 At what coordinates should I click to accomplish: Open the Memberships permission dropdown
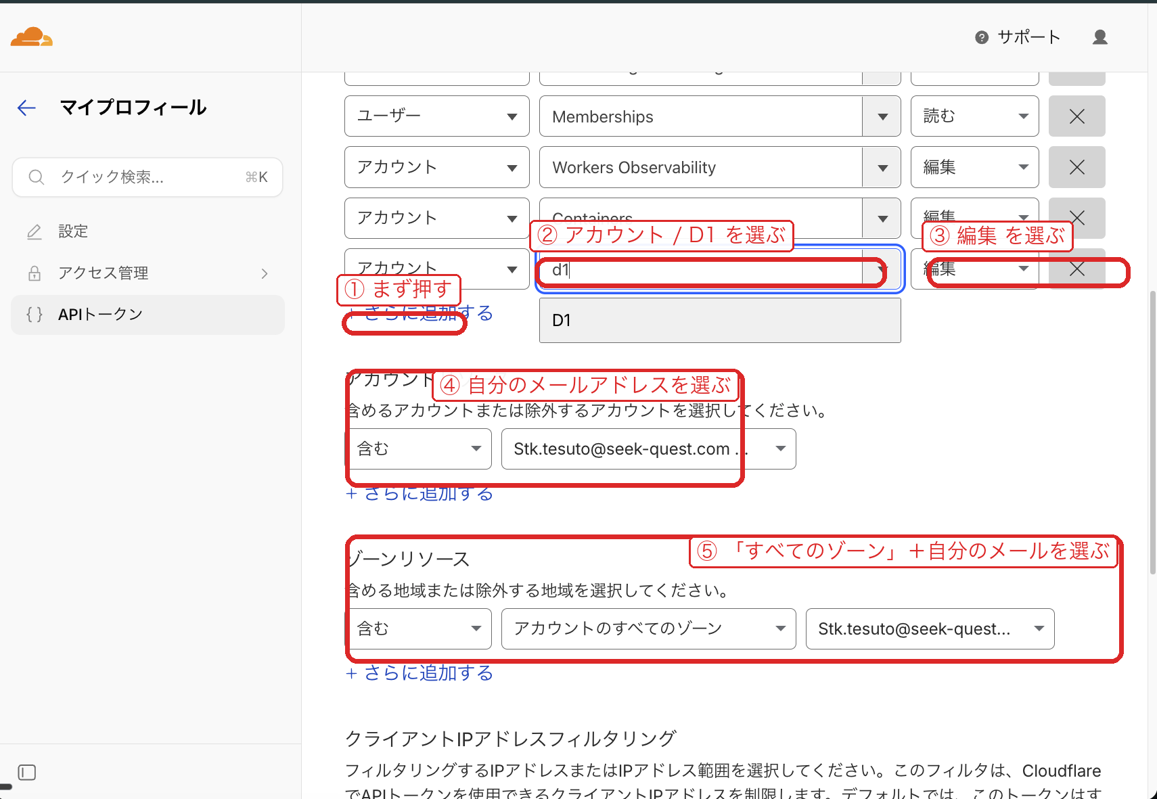(x=719, y=116)
